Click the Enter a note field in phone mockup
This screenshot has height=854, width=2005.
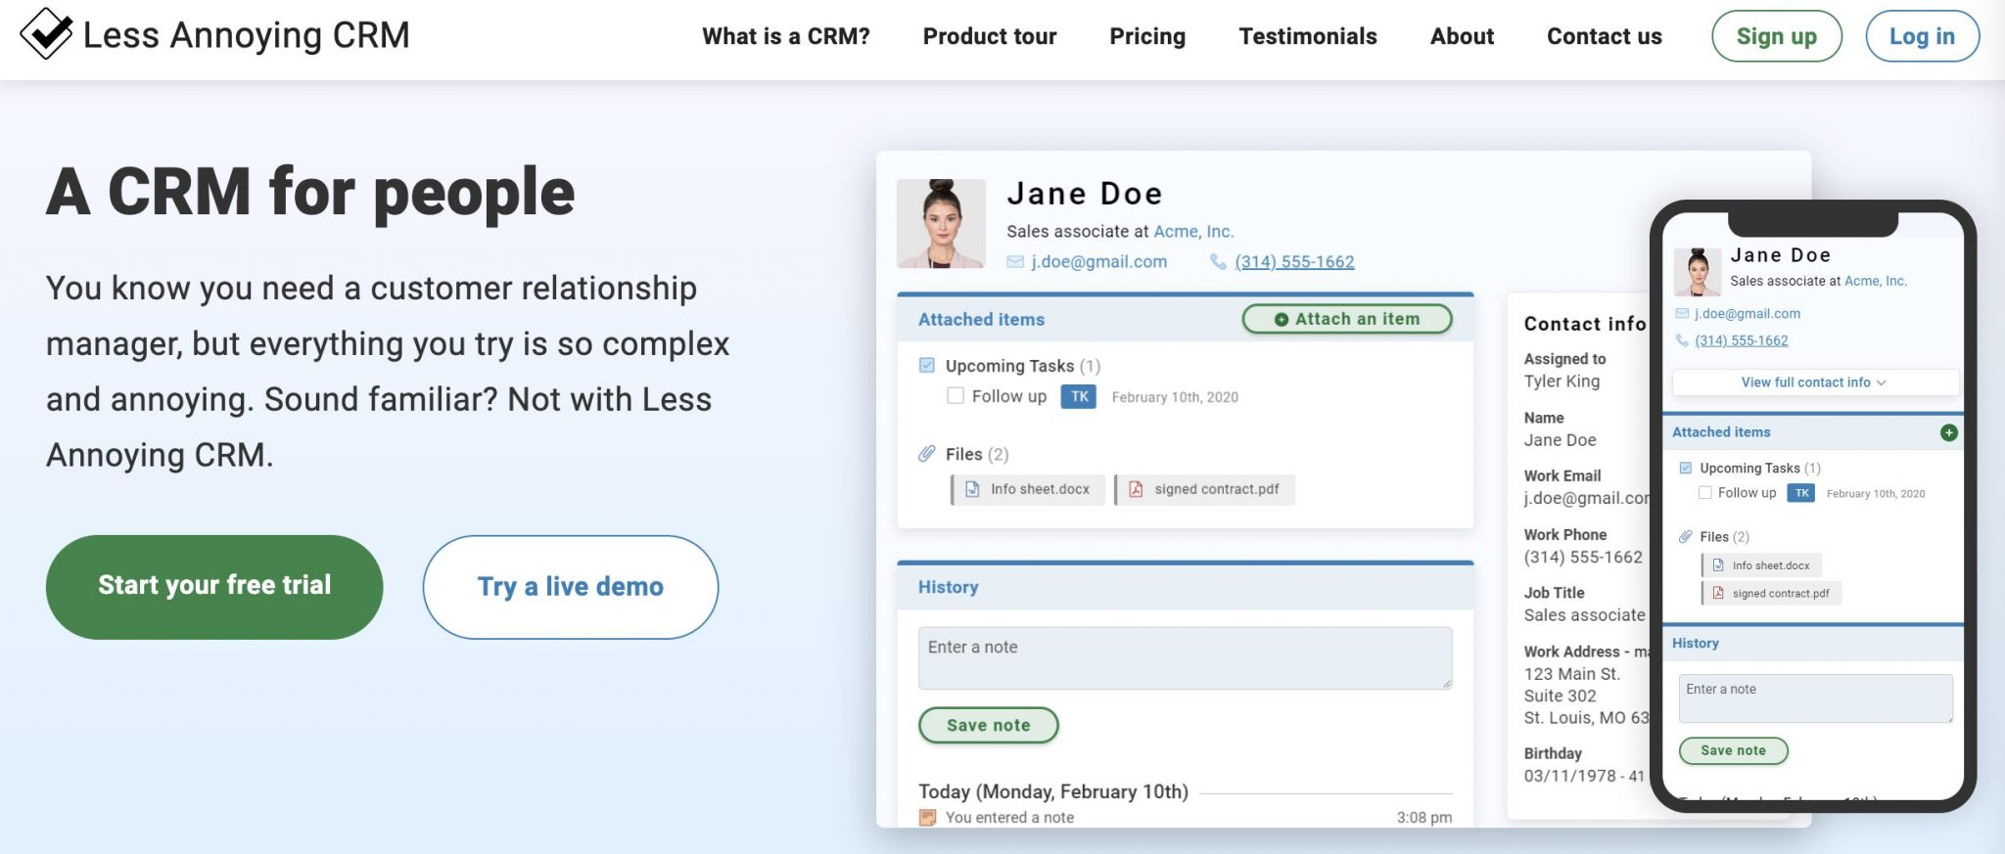click(1816, 698)
